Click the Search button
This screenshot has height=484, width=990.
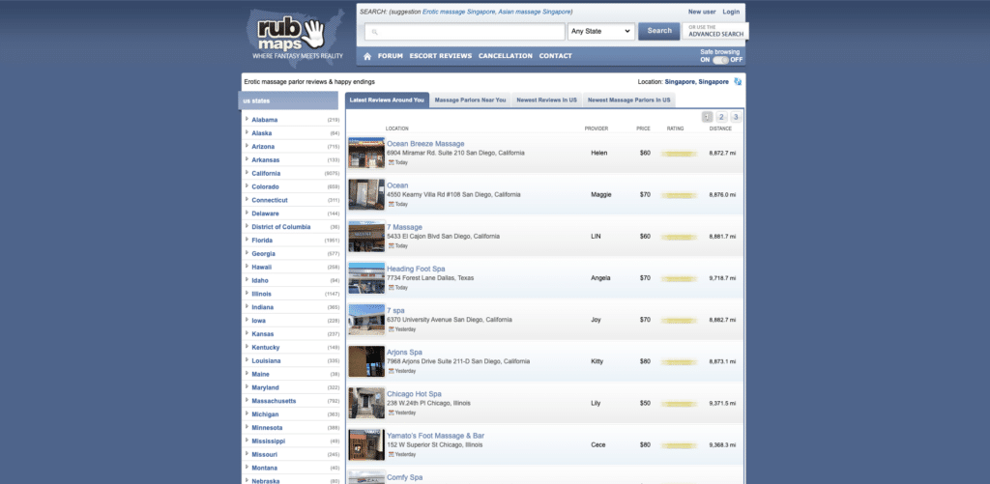659,31
